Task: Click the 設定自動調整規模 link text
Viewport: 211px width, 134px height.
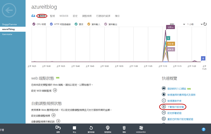Action: pyautogui.click(x=41, y=116)
